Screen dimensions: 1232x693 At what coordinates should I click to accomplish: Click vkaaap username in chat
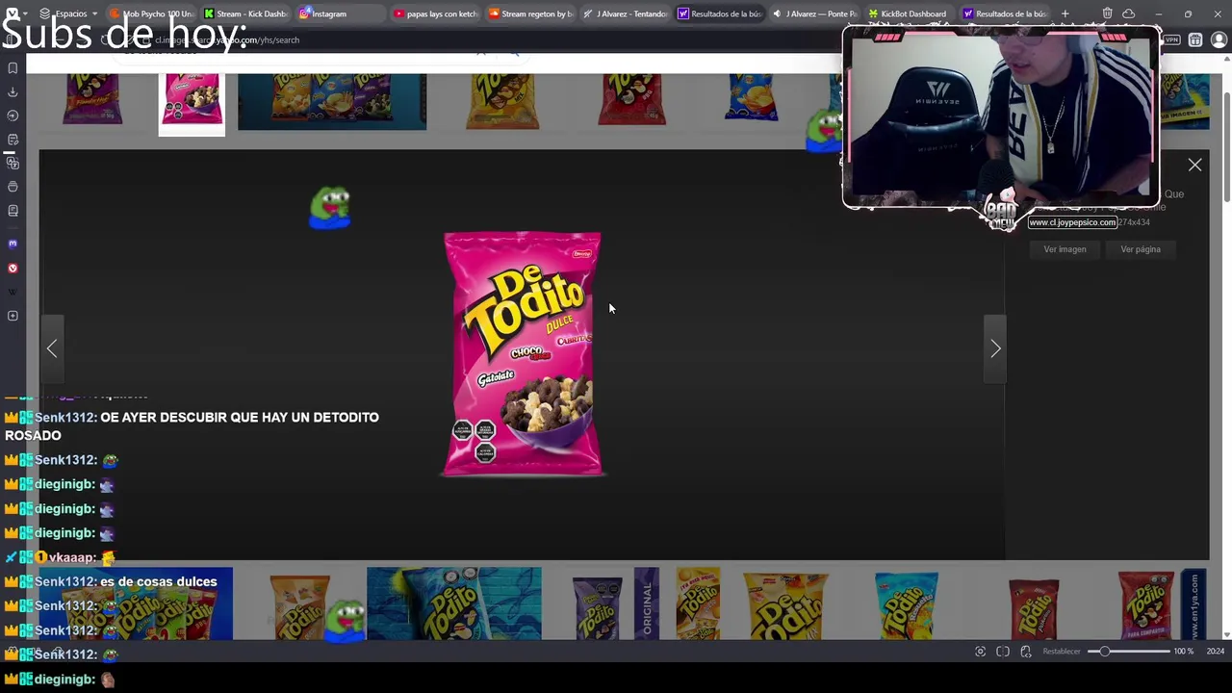73,557
